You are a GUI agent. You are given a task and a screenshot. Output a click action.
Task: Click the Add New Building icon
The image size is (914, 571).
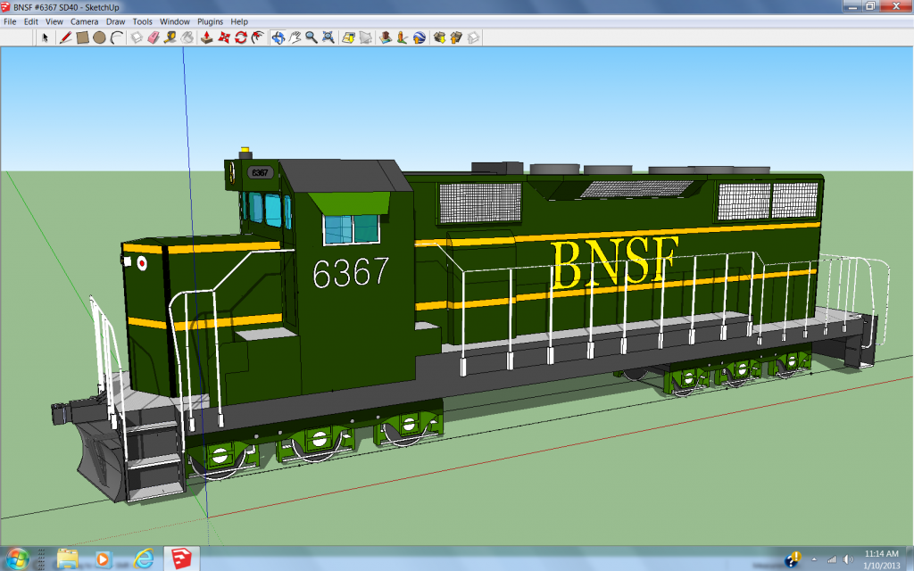click(386, 37)
